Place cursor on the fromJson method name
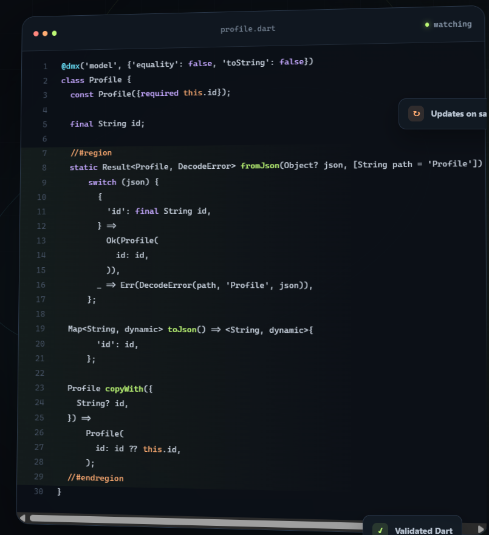 coord(260,166)
